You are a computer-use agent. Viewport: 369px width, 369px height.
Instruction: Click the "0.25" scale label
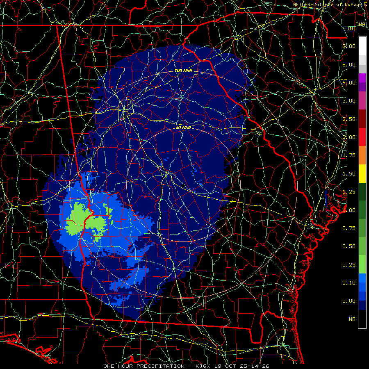[x=349, y=265]
